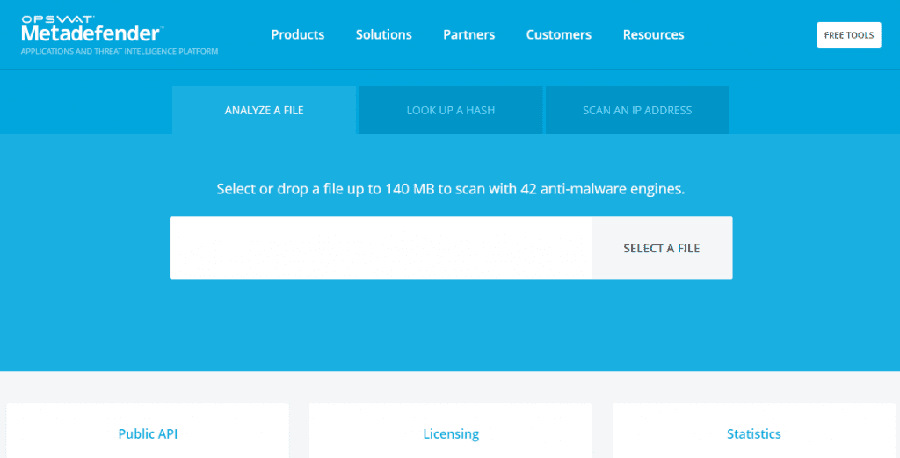Viewport: 900px width, 458px height.
Task: Click the FREE TOOLS button
Action: [x=849, y=35]
